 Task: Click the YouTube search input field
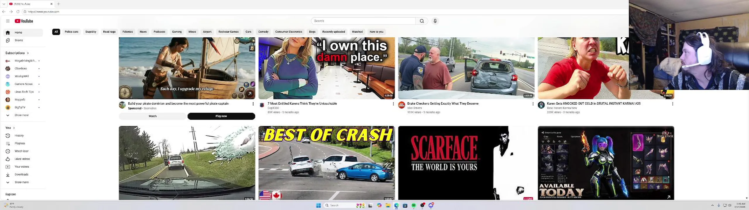[363, 21]
